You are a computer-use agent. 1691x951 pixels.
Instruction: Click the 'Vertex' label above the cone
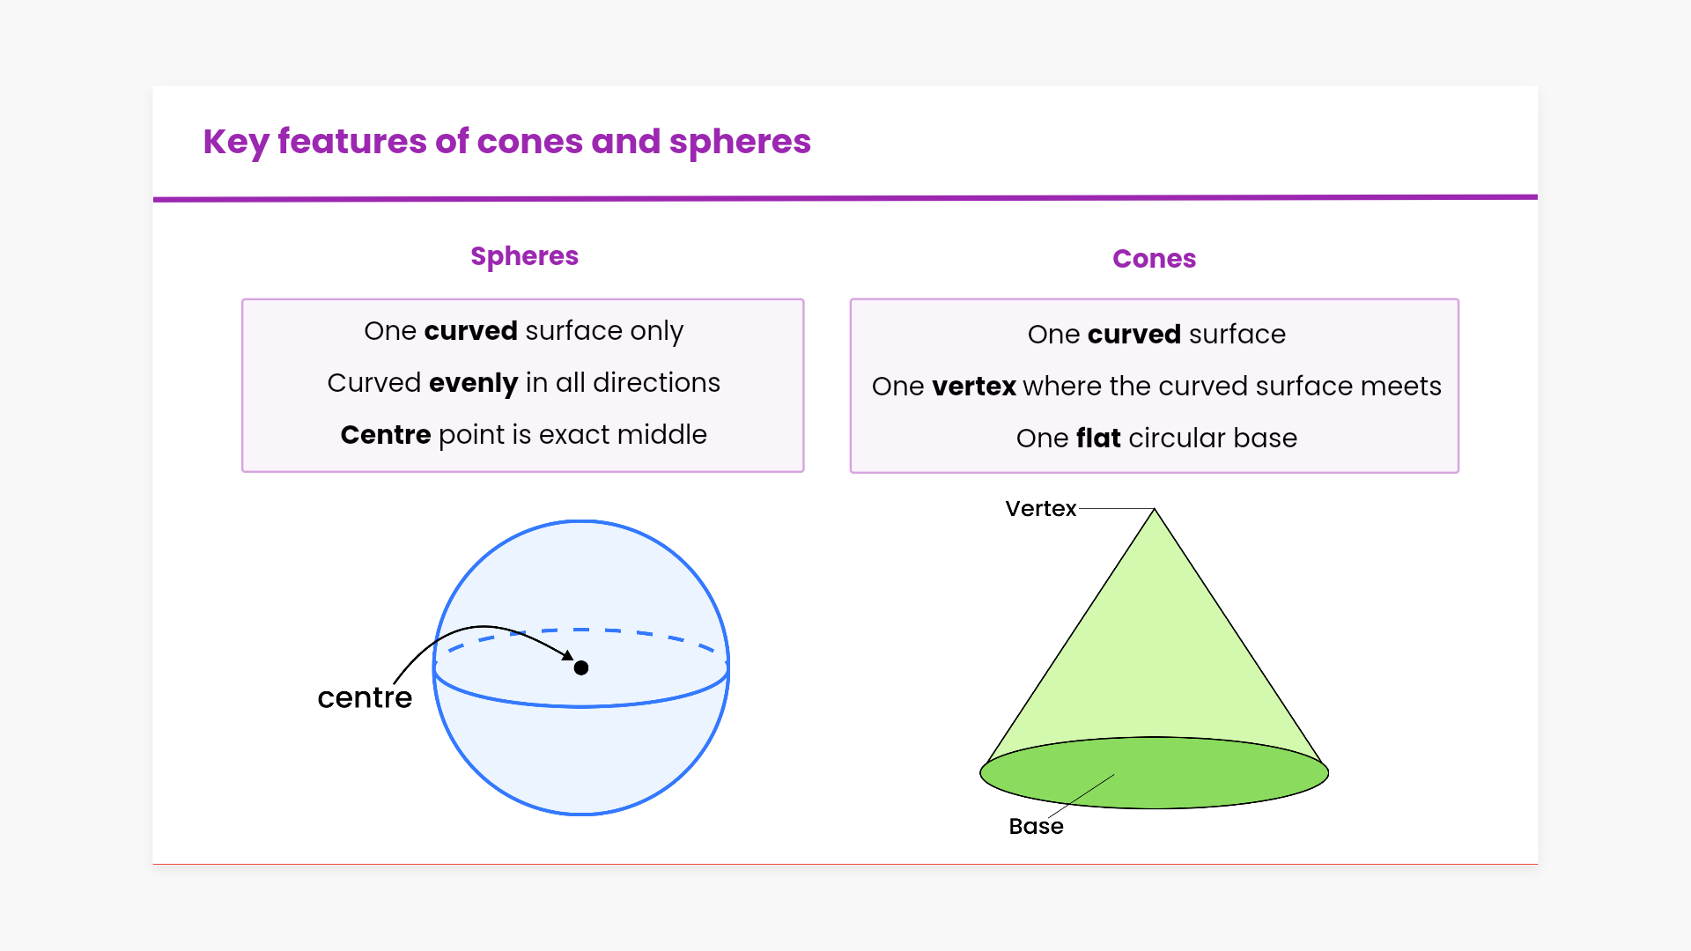click(x=1040, y=509)
